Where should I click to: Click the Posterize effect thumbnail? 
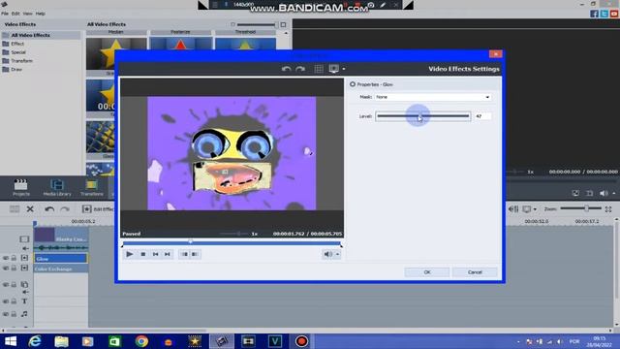[180, 32]
